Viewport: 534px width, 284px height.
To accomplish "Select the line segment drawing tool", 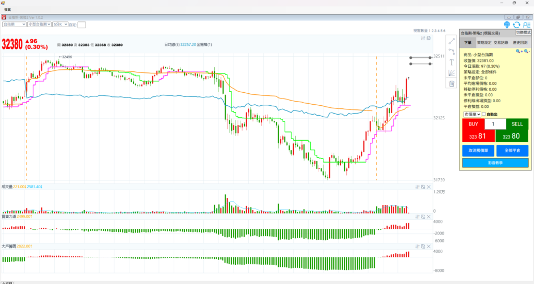I will [452, 41].
